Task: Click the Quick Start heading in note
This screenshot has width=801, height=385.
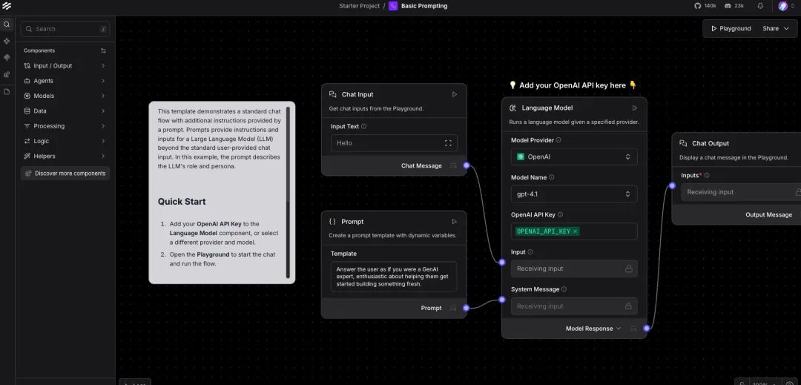Action: click(182, 202)
